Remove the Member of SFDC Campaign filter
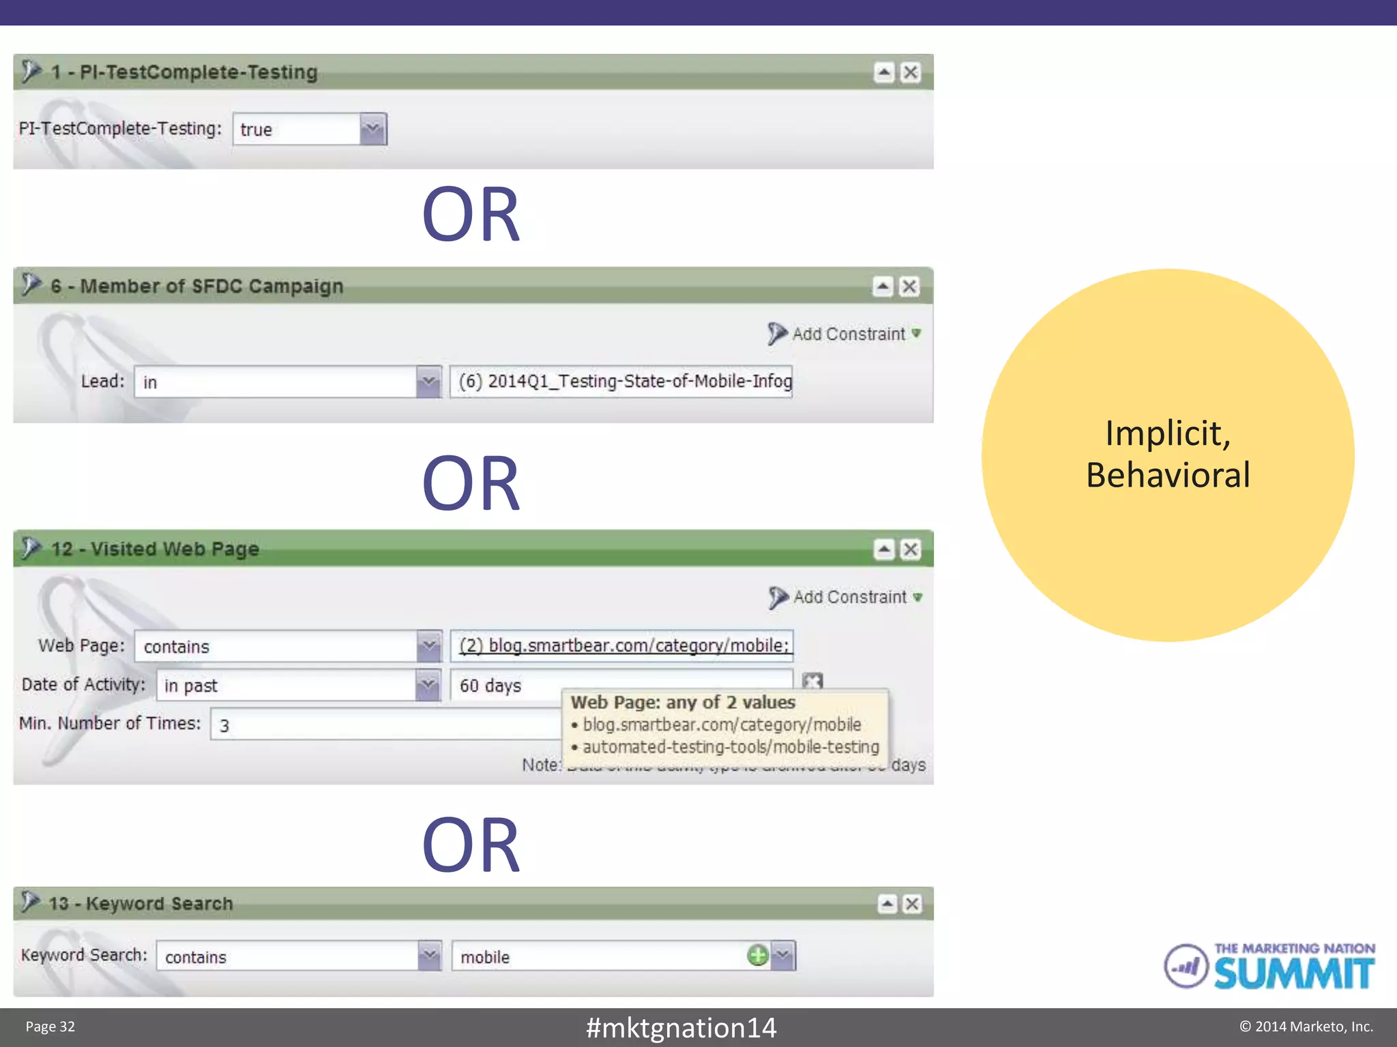This screenshot has height=1047, width=1397. pos(909,286)
